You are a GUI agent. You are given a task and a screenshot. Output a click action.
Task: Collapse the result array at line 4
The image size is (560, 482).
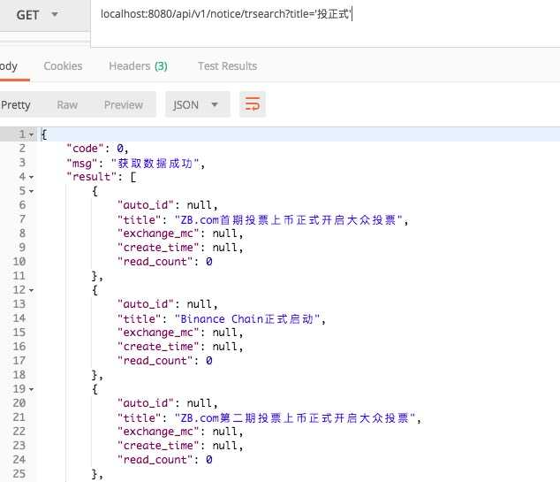32,177
